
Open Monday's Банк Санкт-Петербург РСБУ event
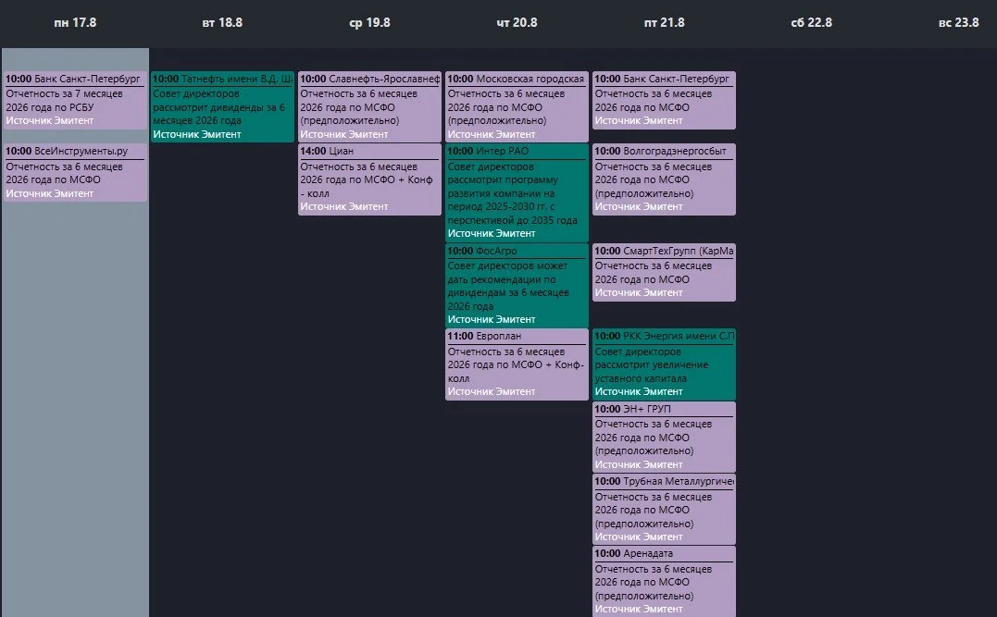(x=75, y=101)
